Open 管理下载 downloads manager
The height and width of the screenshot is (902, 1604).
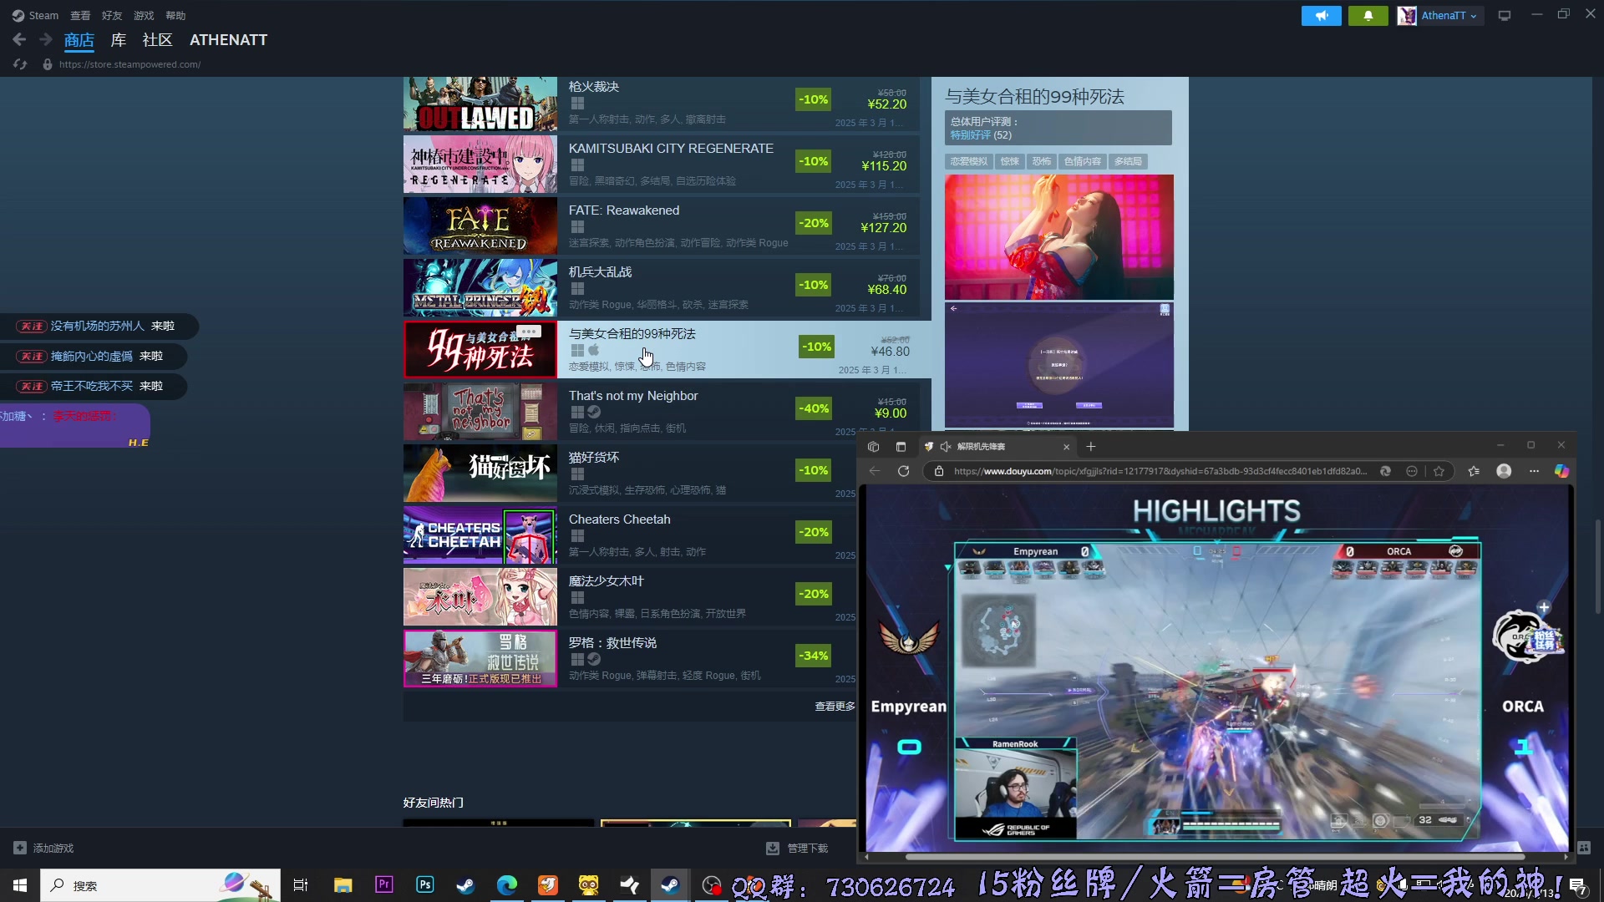coord(797,848)
